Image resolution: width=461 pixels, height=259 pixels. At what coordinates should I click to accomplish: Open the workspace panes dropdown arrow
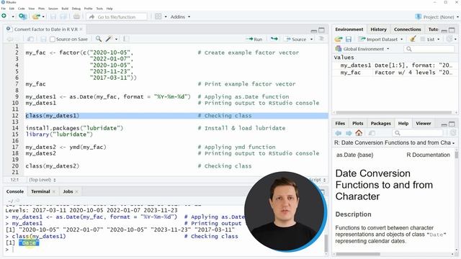click(166, 17)
